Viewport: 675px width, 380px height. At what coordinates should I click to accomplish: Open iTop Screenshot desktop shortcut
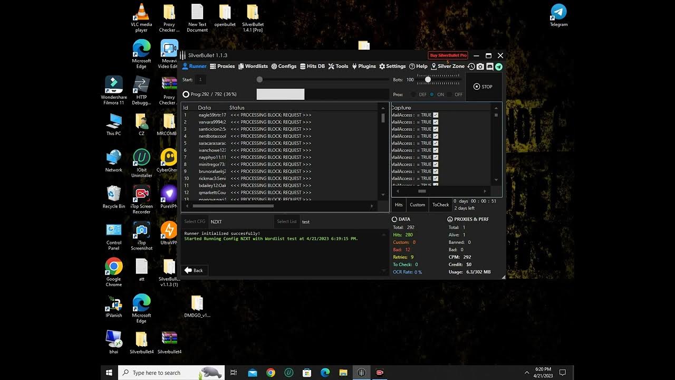click(x=141, y=236)
